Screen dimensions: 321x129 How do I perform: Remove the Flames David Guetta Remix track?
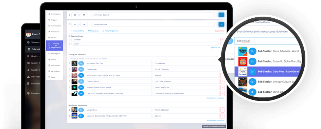222,87
